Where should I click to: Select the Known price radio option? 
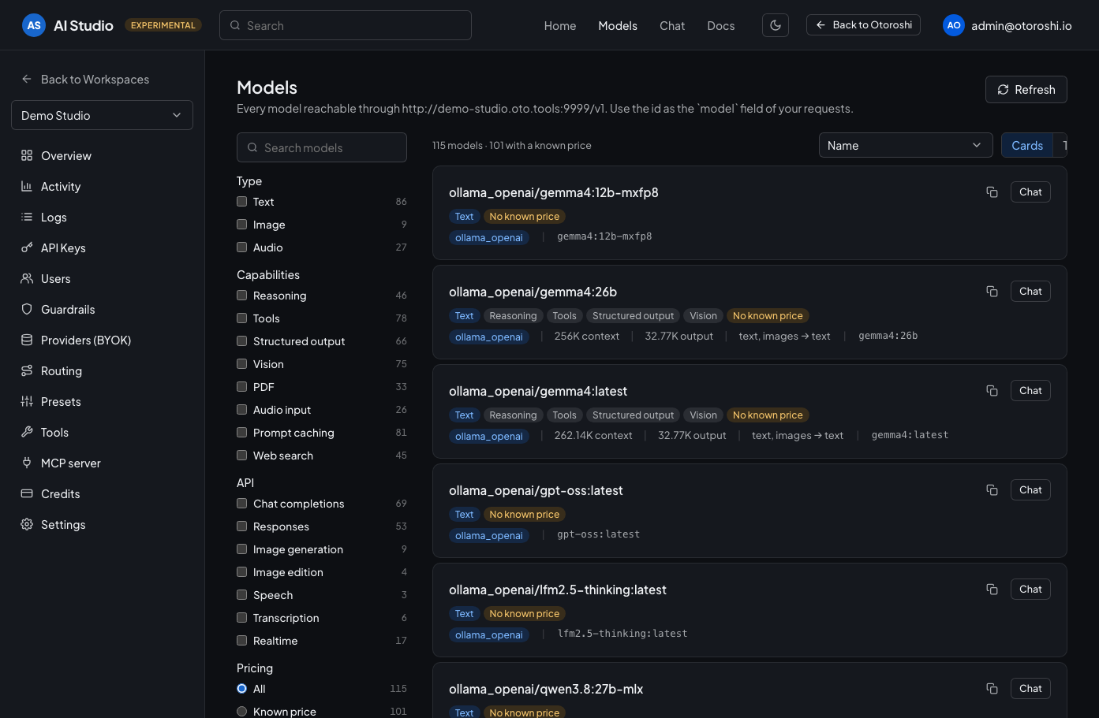point(242,711)
